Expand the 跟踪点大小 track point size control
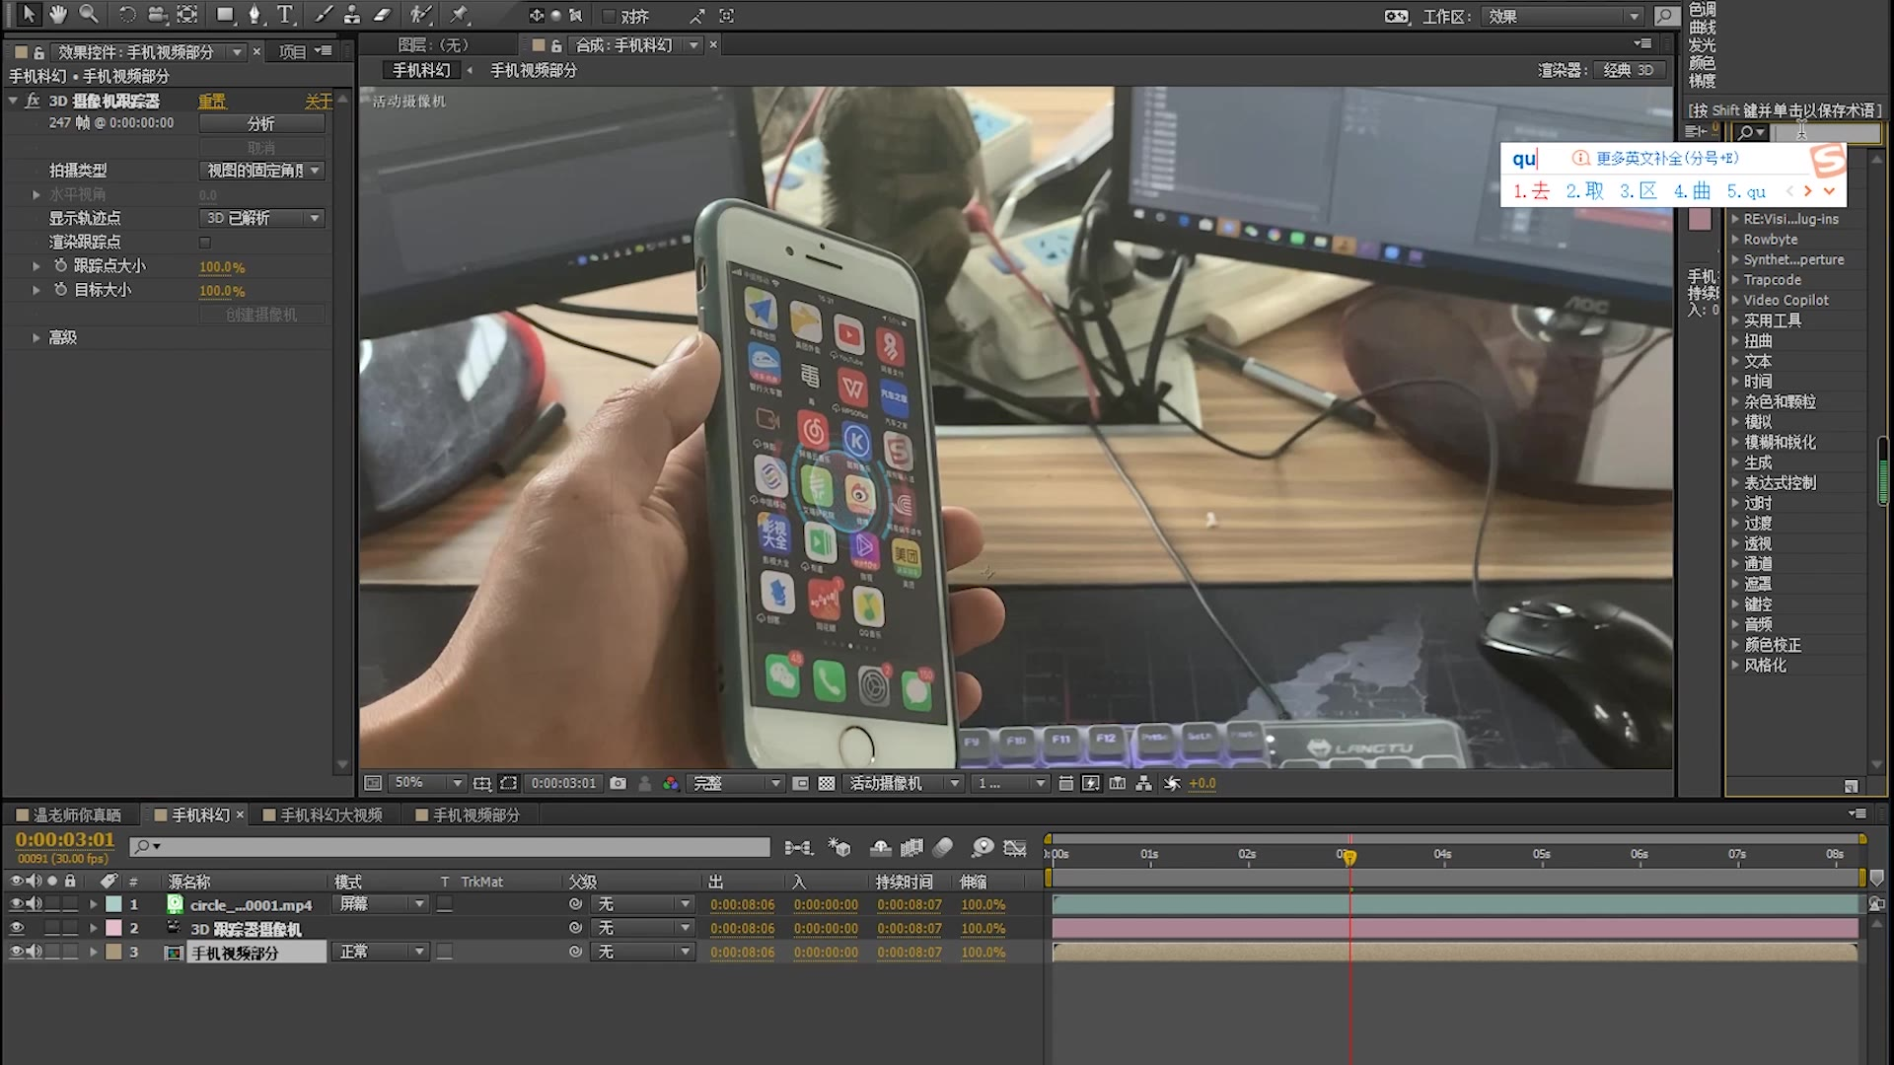Viewport: 1894px width, 1065px height. (36, 266)
